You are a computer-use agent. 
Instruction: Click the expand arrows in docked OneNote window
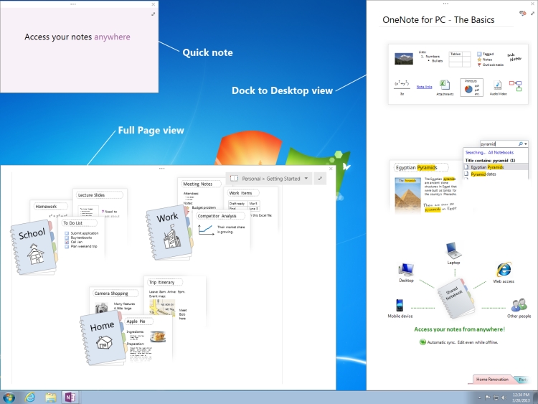[532, 13]
